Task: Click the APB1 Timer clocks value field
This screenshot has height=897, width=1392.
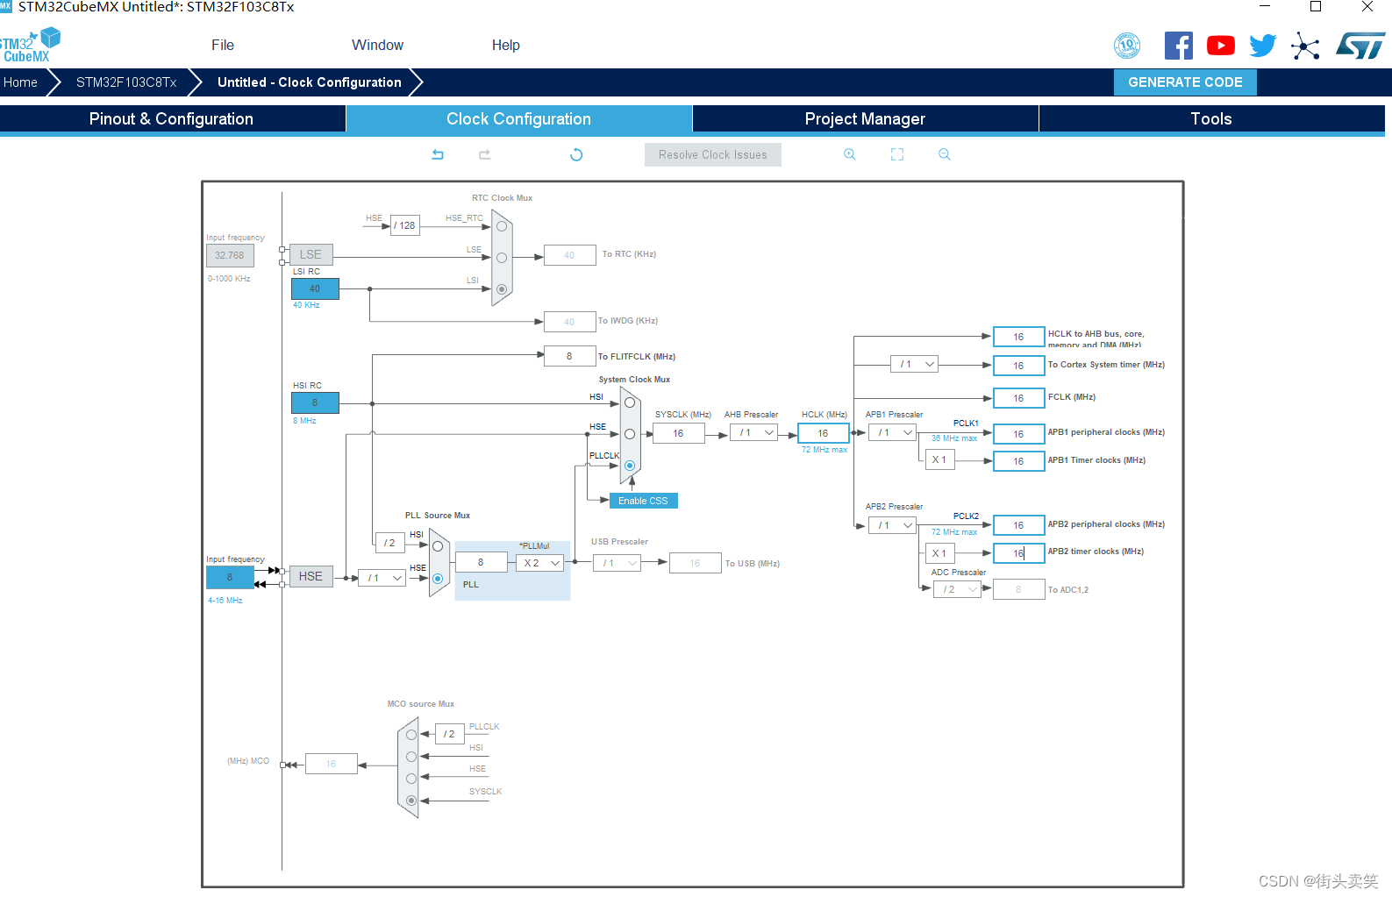Action: coord(1018,461)
